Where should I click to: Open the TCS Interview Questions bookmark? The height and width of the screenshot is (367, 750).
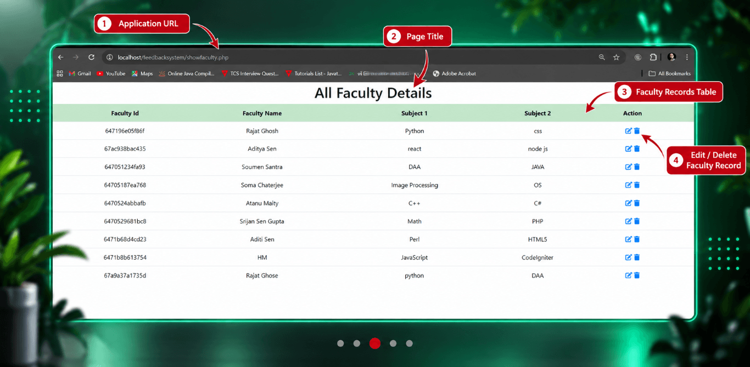pyautogui.click(x=250, y=73)
